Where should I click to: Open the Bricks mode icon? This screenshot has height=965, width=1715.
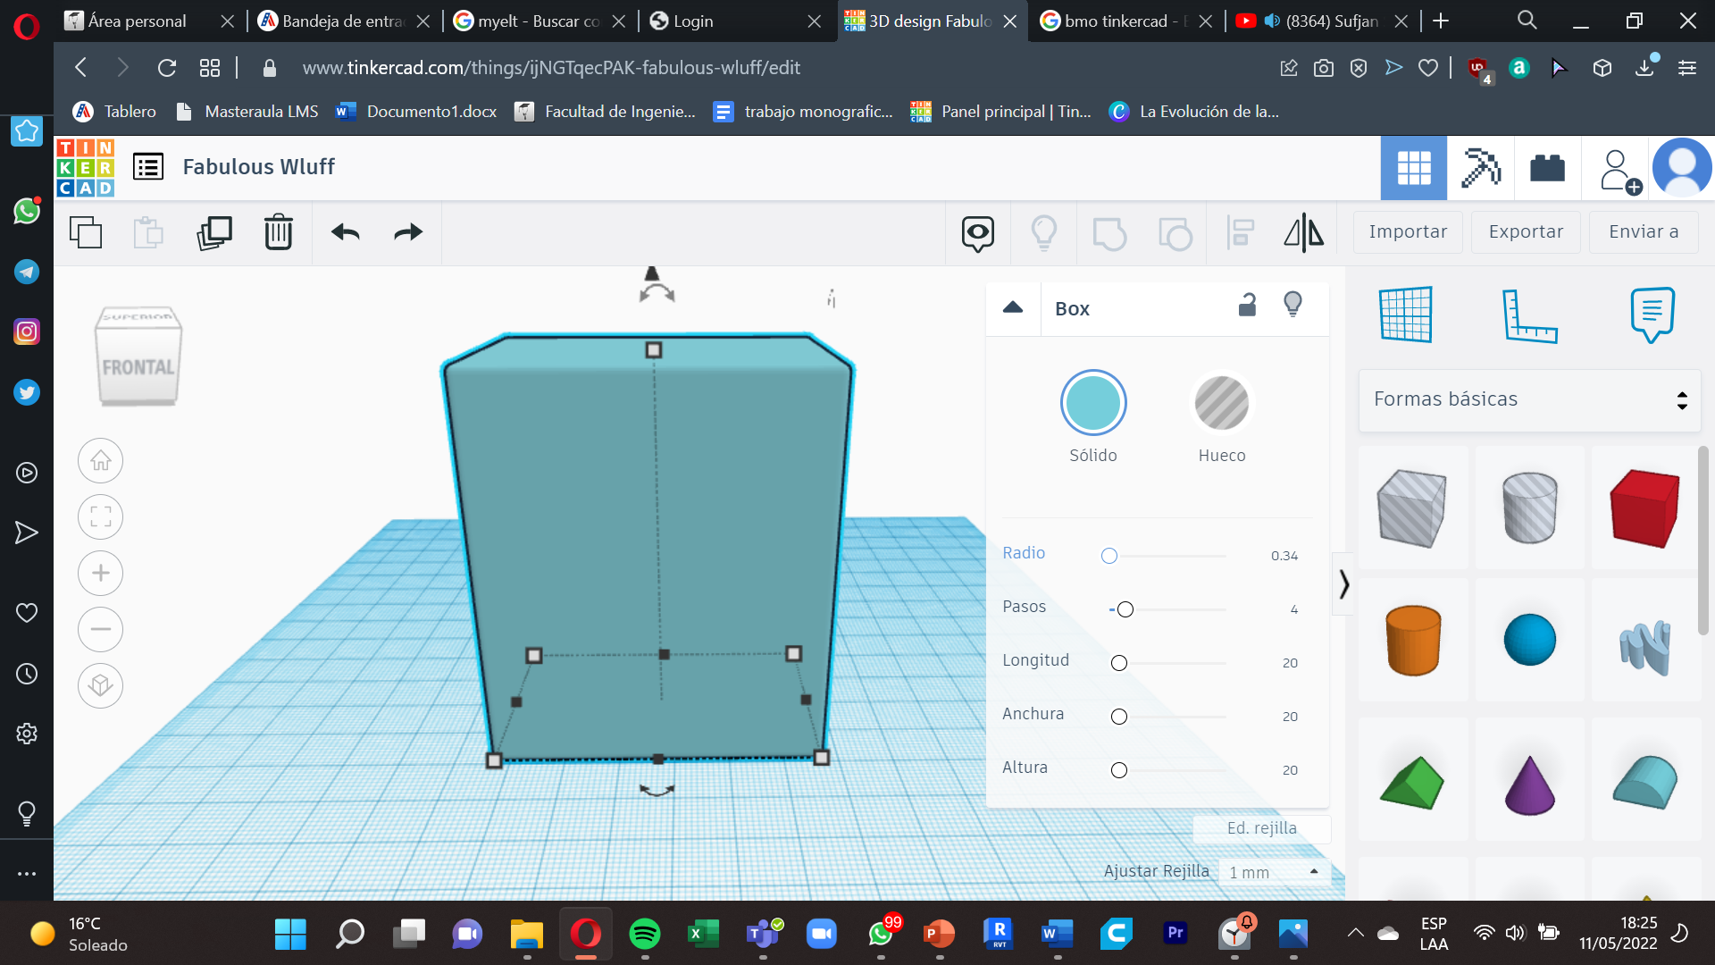[1547, 167]
